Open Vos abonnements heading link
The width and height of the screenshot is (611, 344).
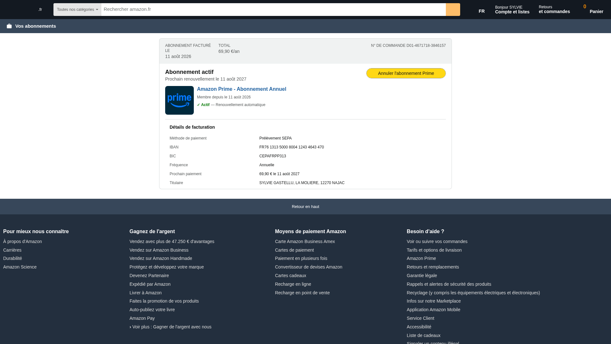36,26
